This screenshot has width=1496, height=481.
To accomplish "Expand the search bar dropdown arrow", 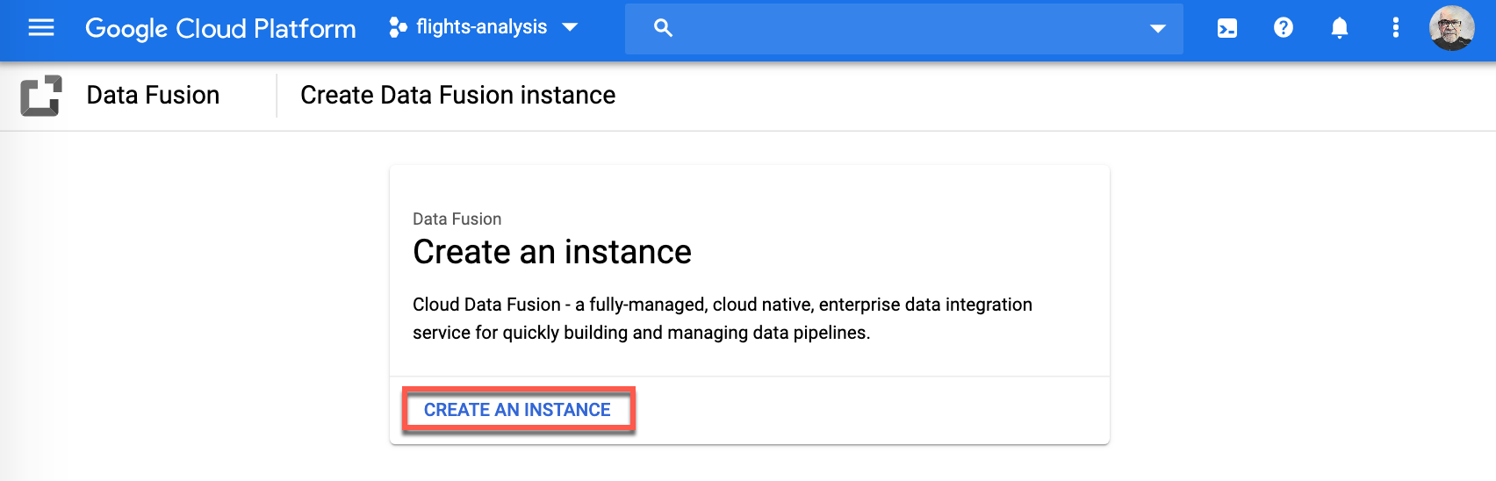I will pyautogui.click(x=1158, y=28).
